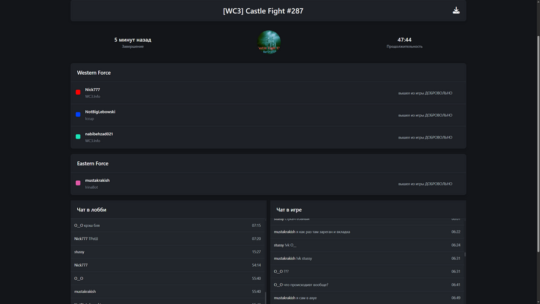Click the 'Чат в игре' panel header
This screenshot has width=540, height=304.
coord(289,210)
